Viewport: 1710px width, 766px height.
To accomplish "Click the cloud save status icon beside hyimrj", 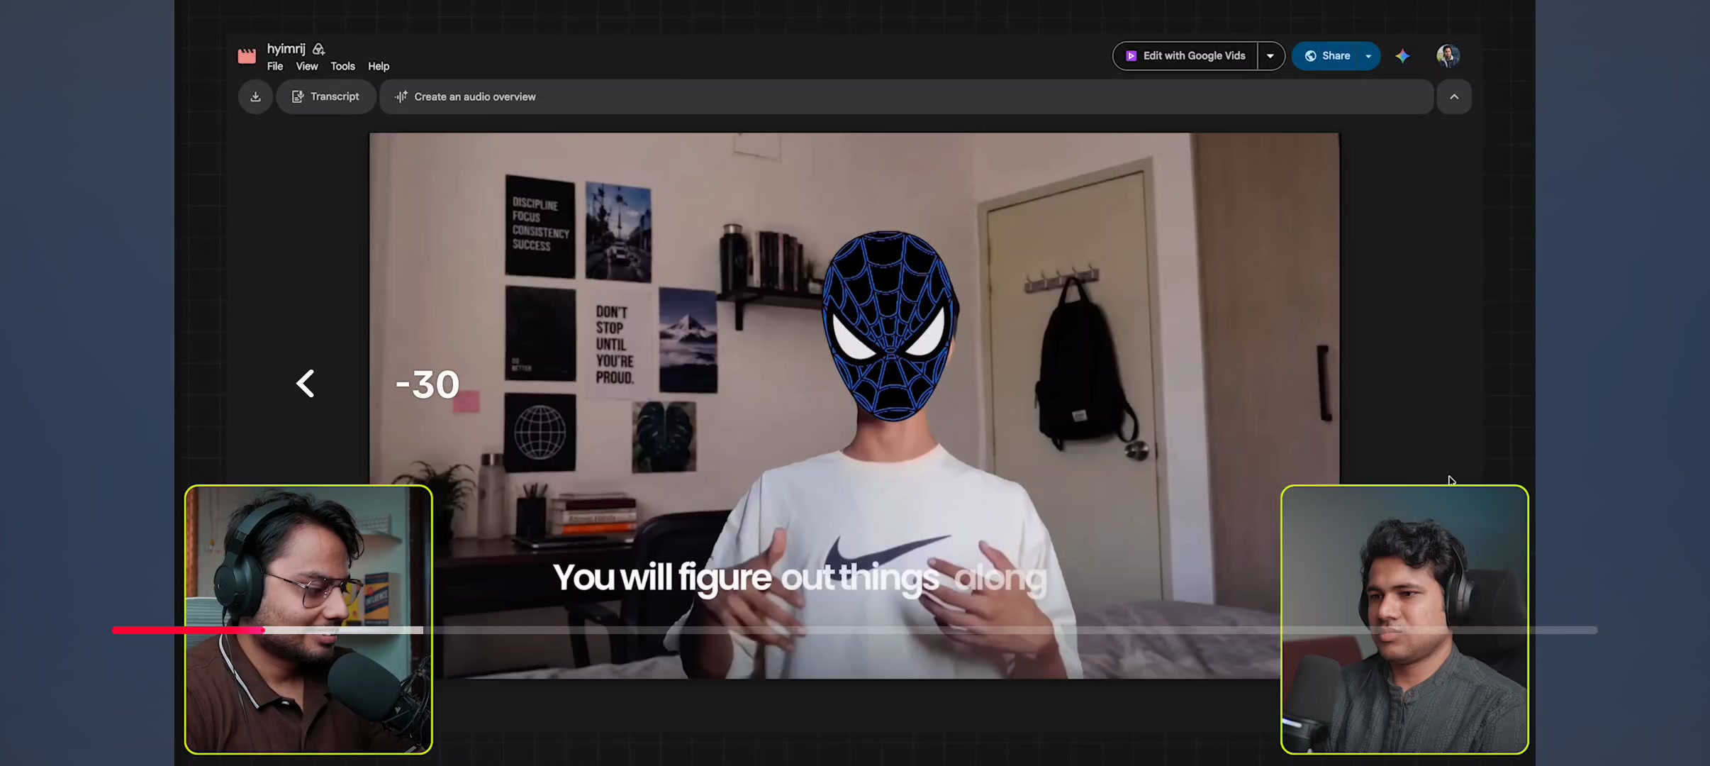I will 319,49.
